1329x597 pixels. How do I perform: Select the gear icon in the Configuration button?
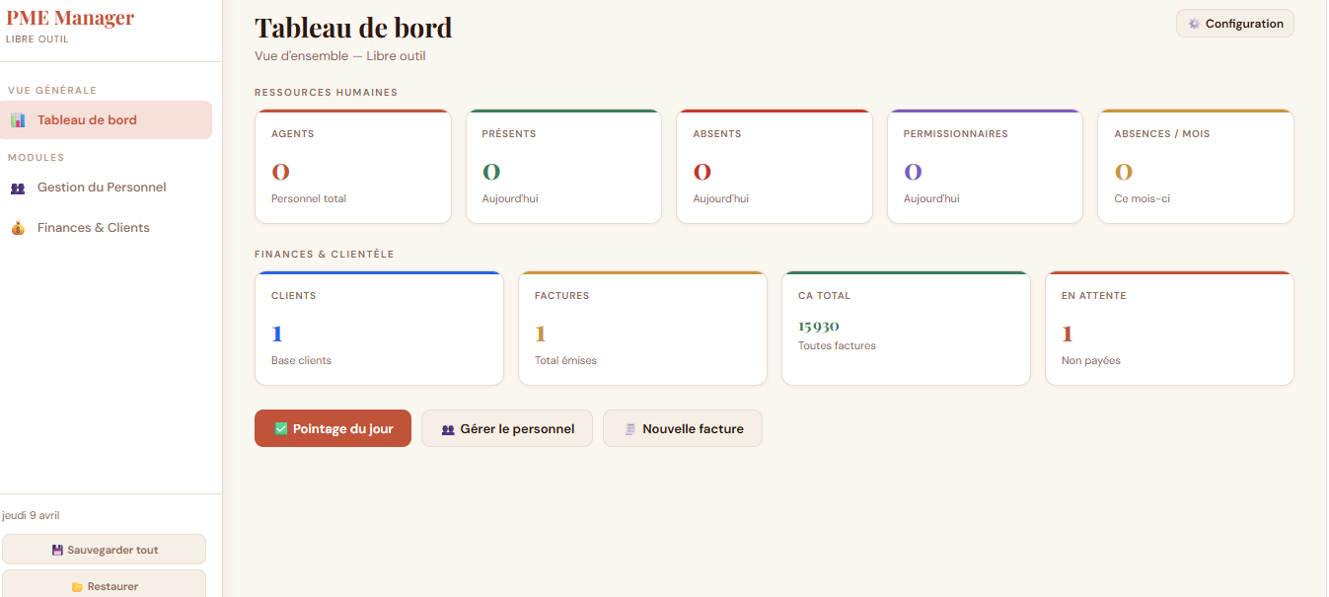click(1194, 23)
